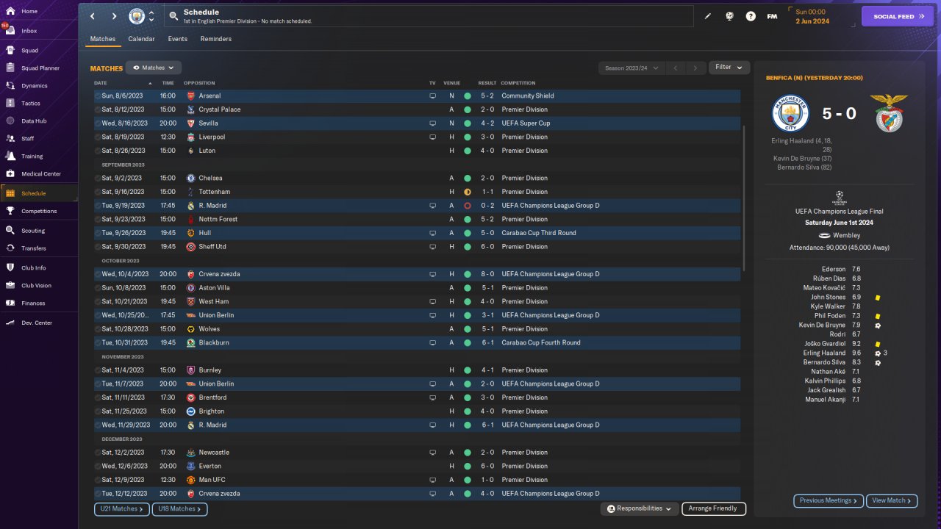Viewport: 941px width, 529px height.
Task: Toggle the marker on Arsenal match row
Action: point(98,96)
